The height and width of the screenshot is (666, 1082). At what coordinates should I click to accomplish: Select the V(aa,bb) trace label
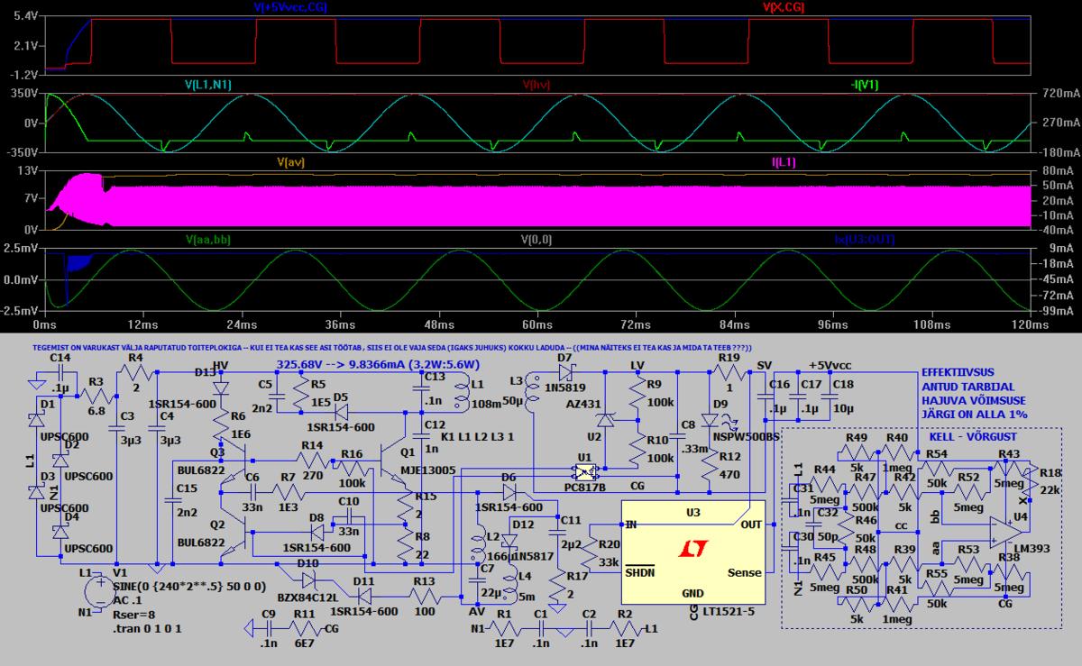coord(213,239)
